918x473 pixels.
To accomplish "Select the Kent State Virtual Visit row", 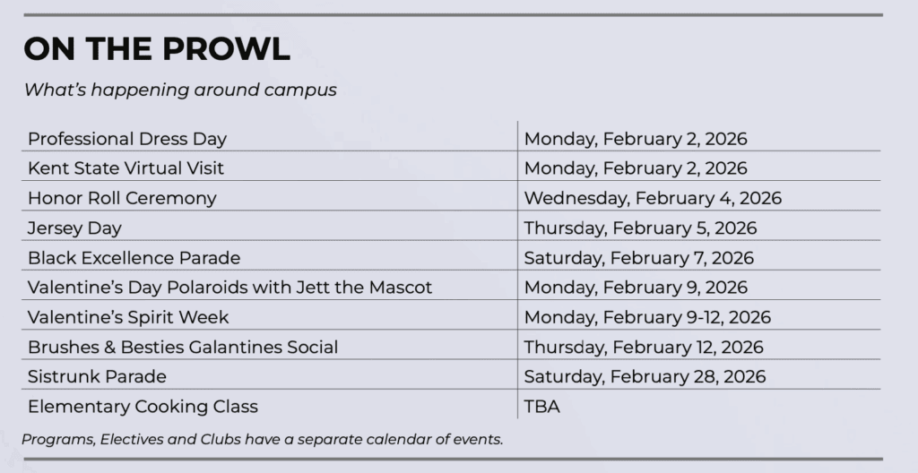I will 126,168.
